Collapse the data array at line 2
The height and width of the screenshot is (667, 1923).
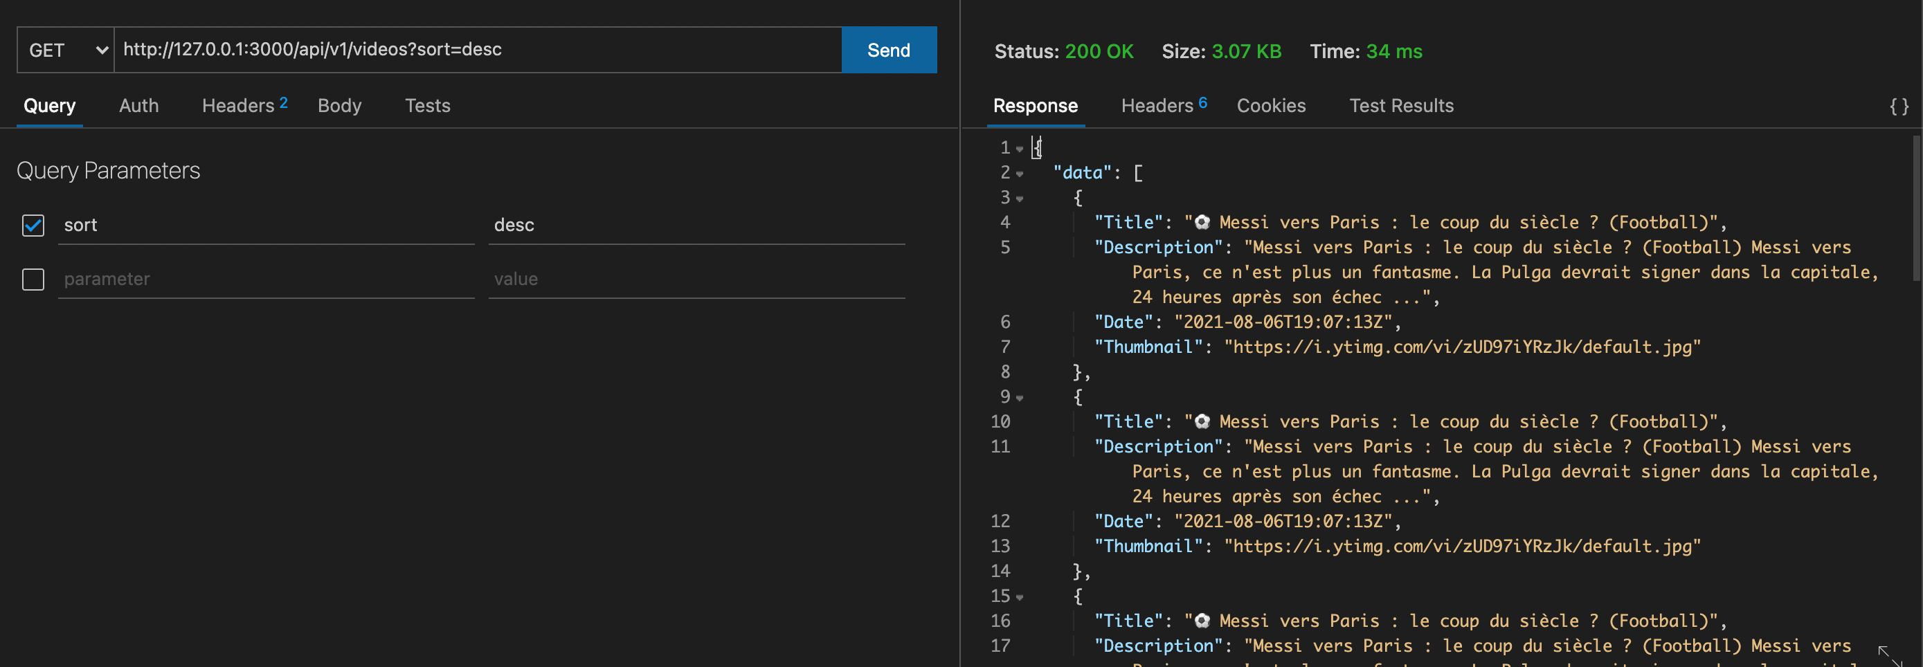coord(1020,174)
